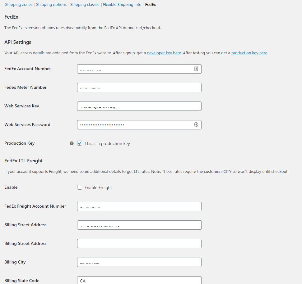Open the Flexible Shipping Info tab

coord(122,4)
